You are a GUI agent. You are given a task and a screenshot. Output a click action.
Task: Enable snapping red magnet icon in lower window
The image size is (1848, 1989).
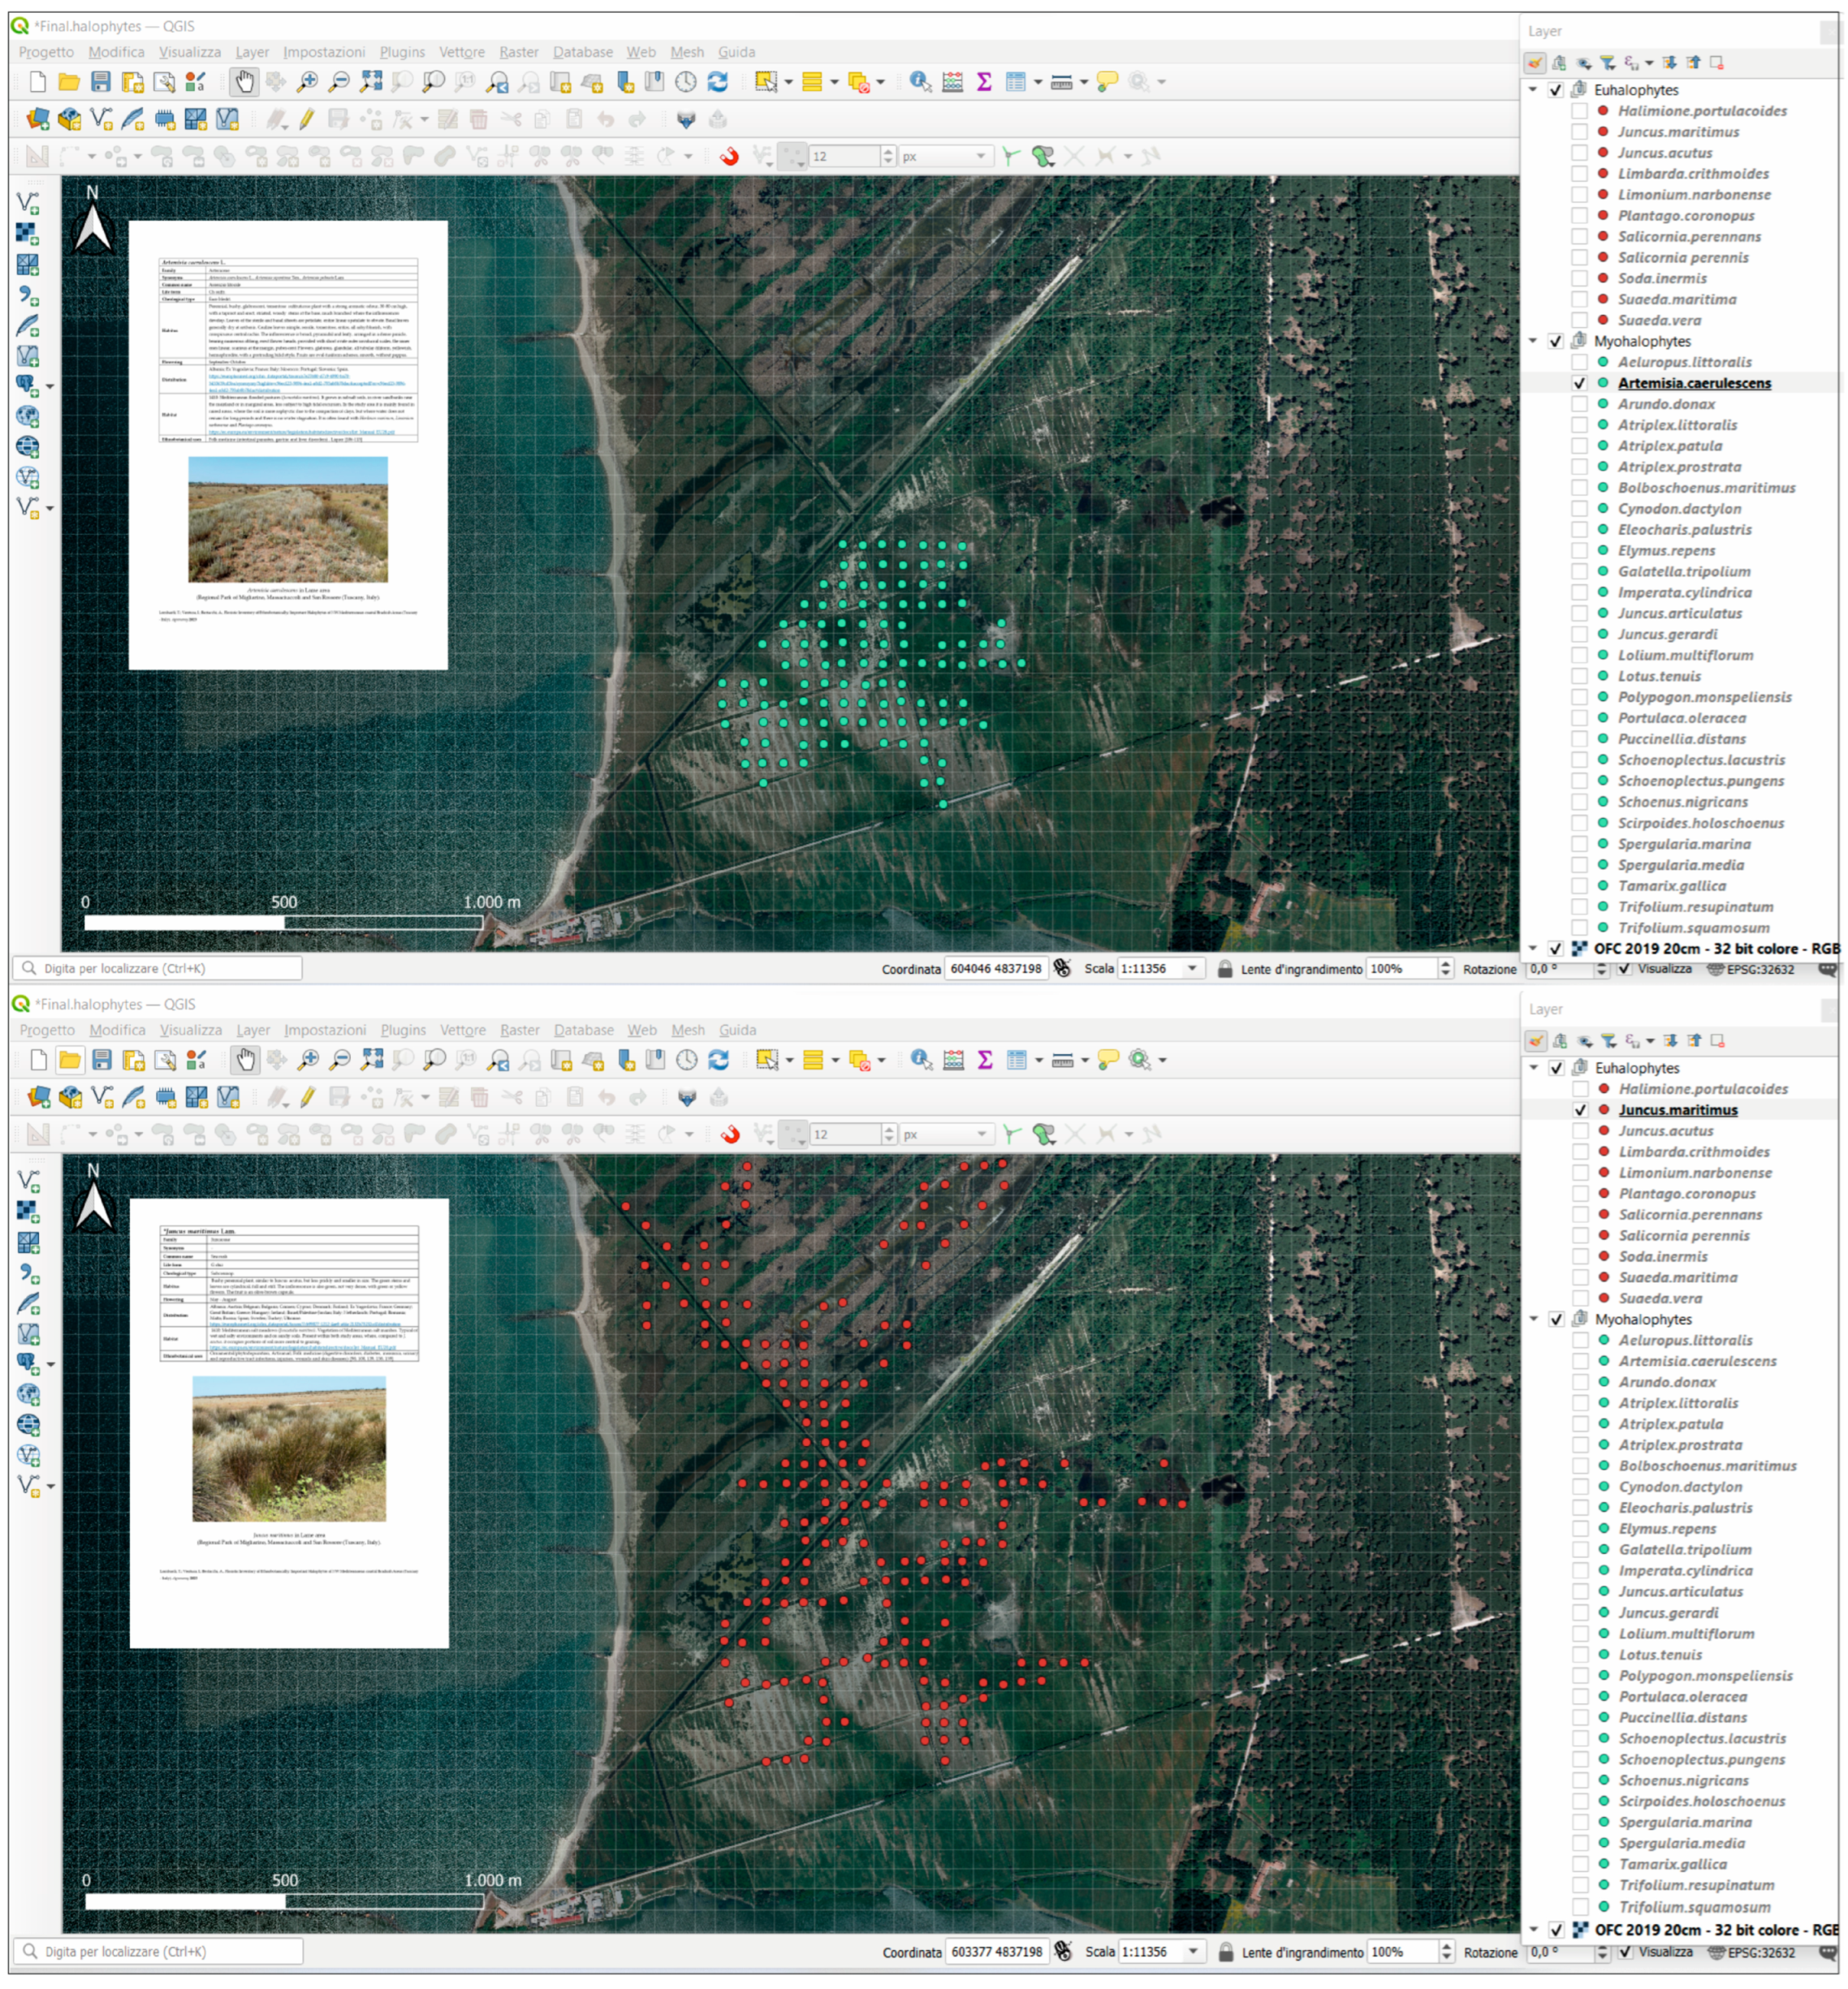coord(731,1134)
